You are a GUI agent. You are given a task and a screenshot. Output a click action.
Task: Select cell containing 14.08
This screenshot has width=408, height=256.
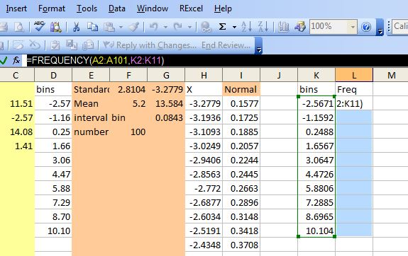(17, 132)
